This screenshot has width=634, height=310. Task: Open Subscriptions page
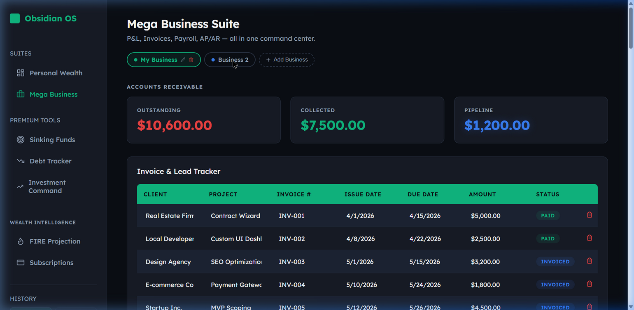click(x=54, y=262)
